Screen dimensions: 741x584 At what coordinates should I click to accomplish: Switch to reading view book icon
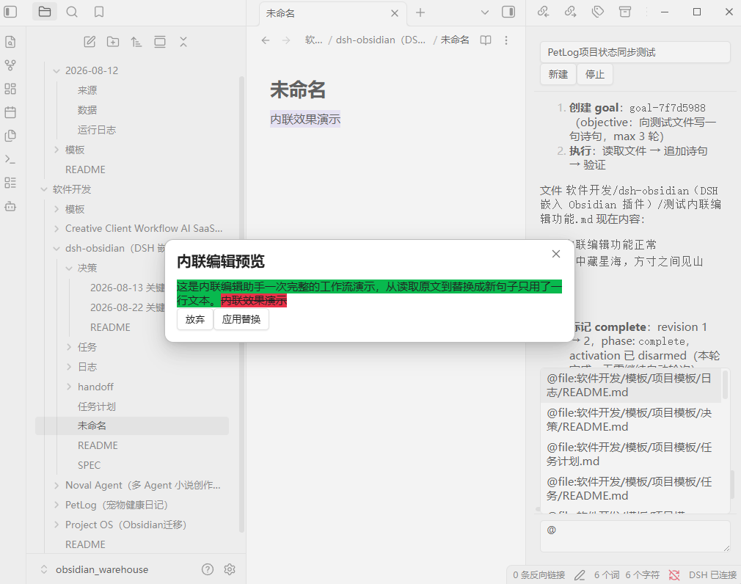(x=486, y=40)
